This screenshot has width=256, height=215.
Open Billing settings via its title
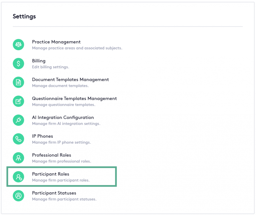pos(39,61)
